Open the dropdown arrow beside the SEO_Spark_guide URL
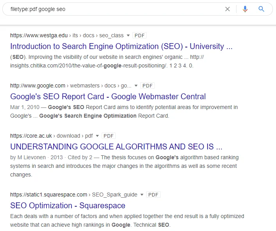This screenshot has height=231, width=276. pos(142,195)
